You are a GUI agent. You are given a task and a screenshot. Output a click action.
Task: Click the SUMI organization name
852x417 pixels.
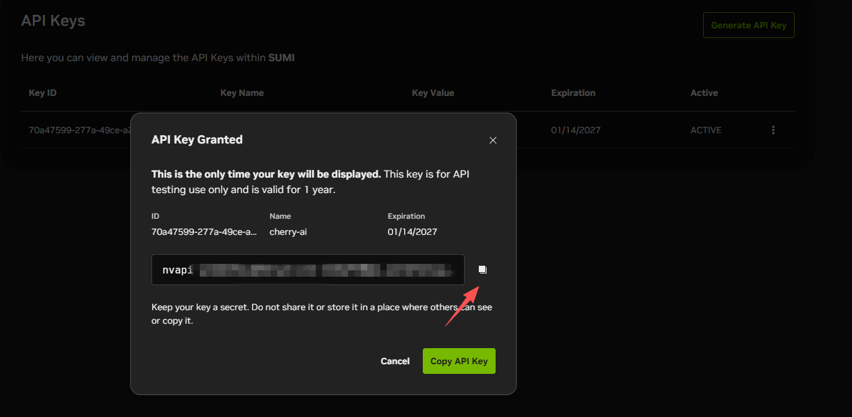tap(281, 58)
